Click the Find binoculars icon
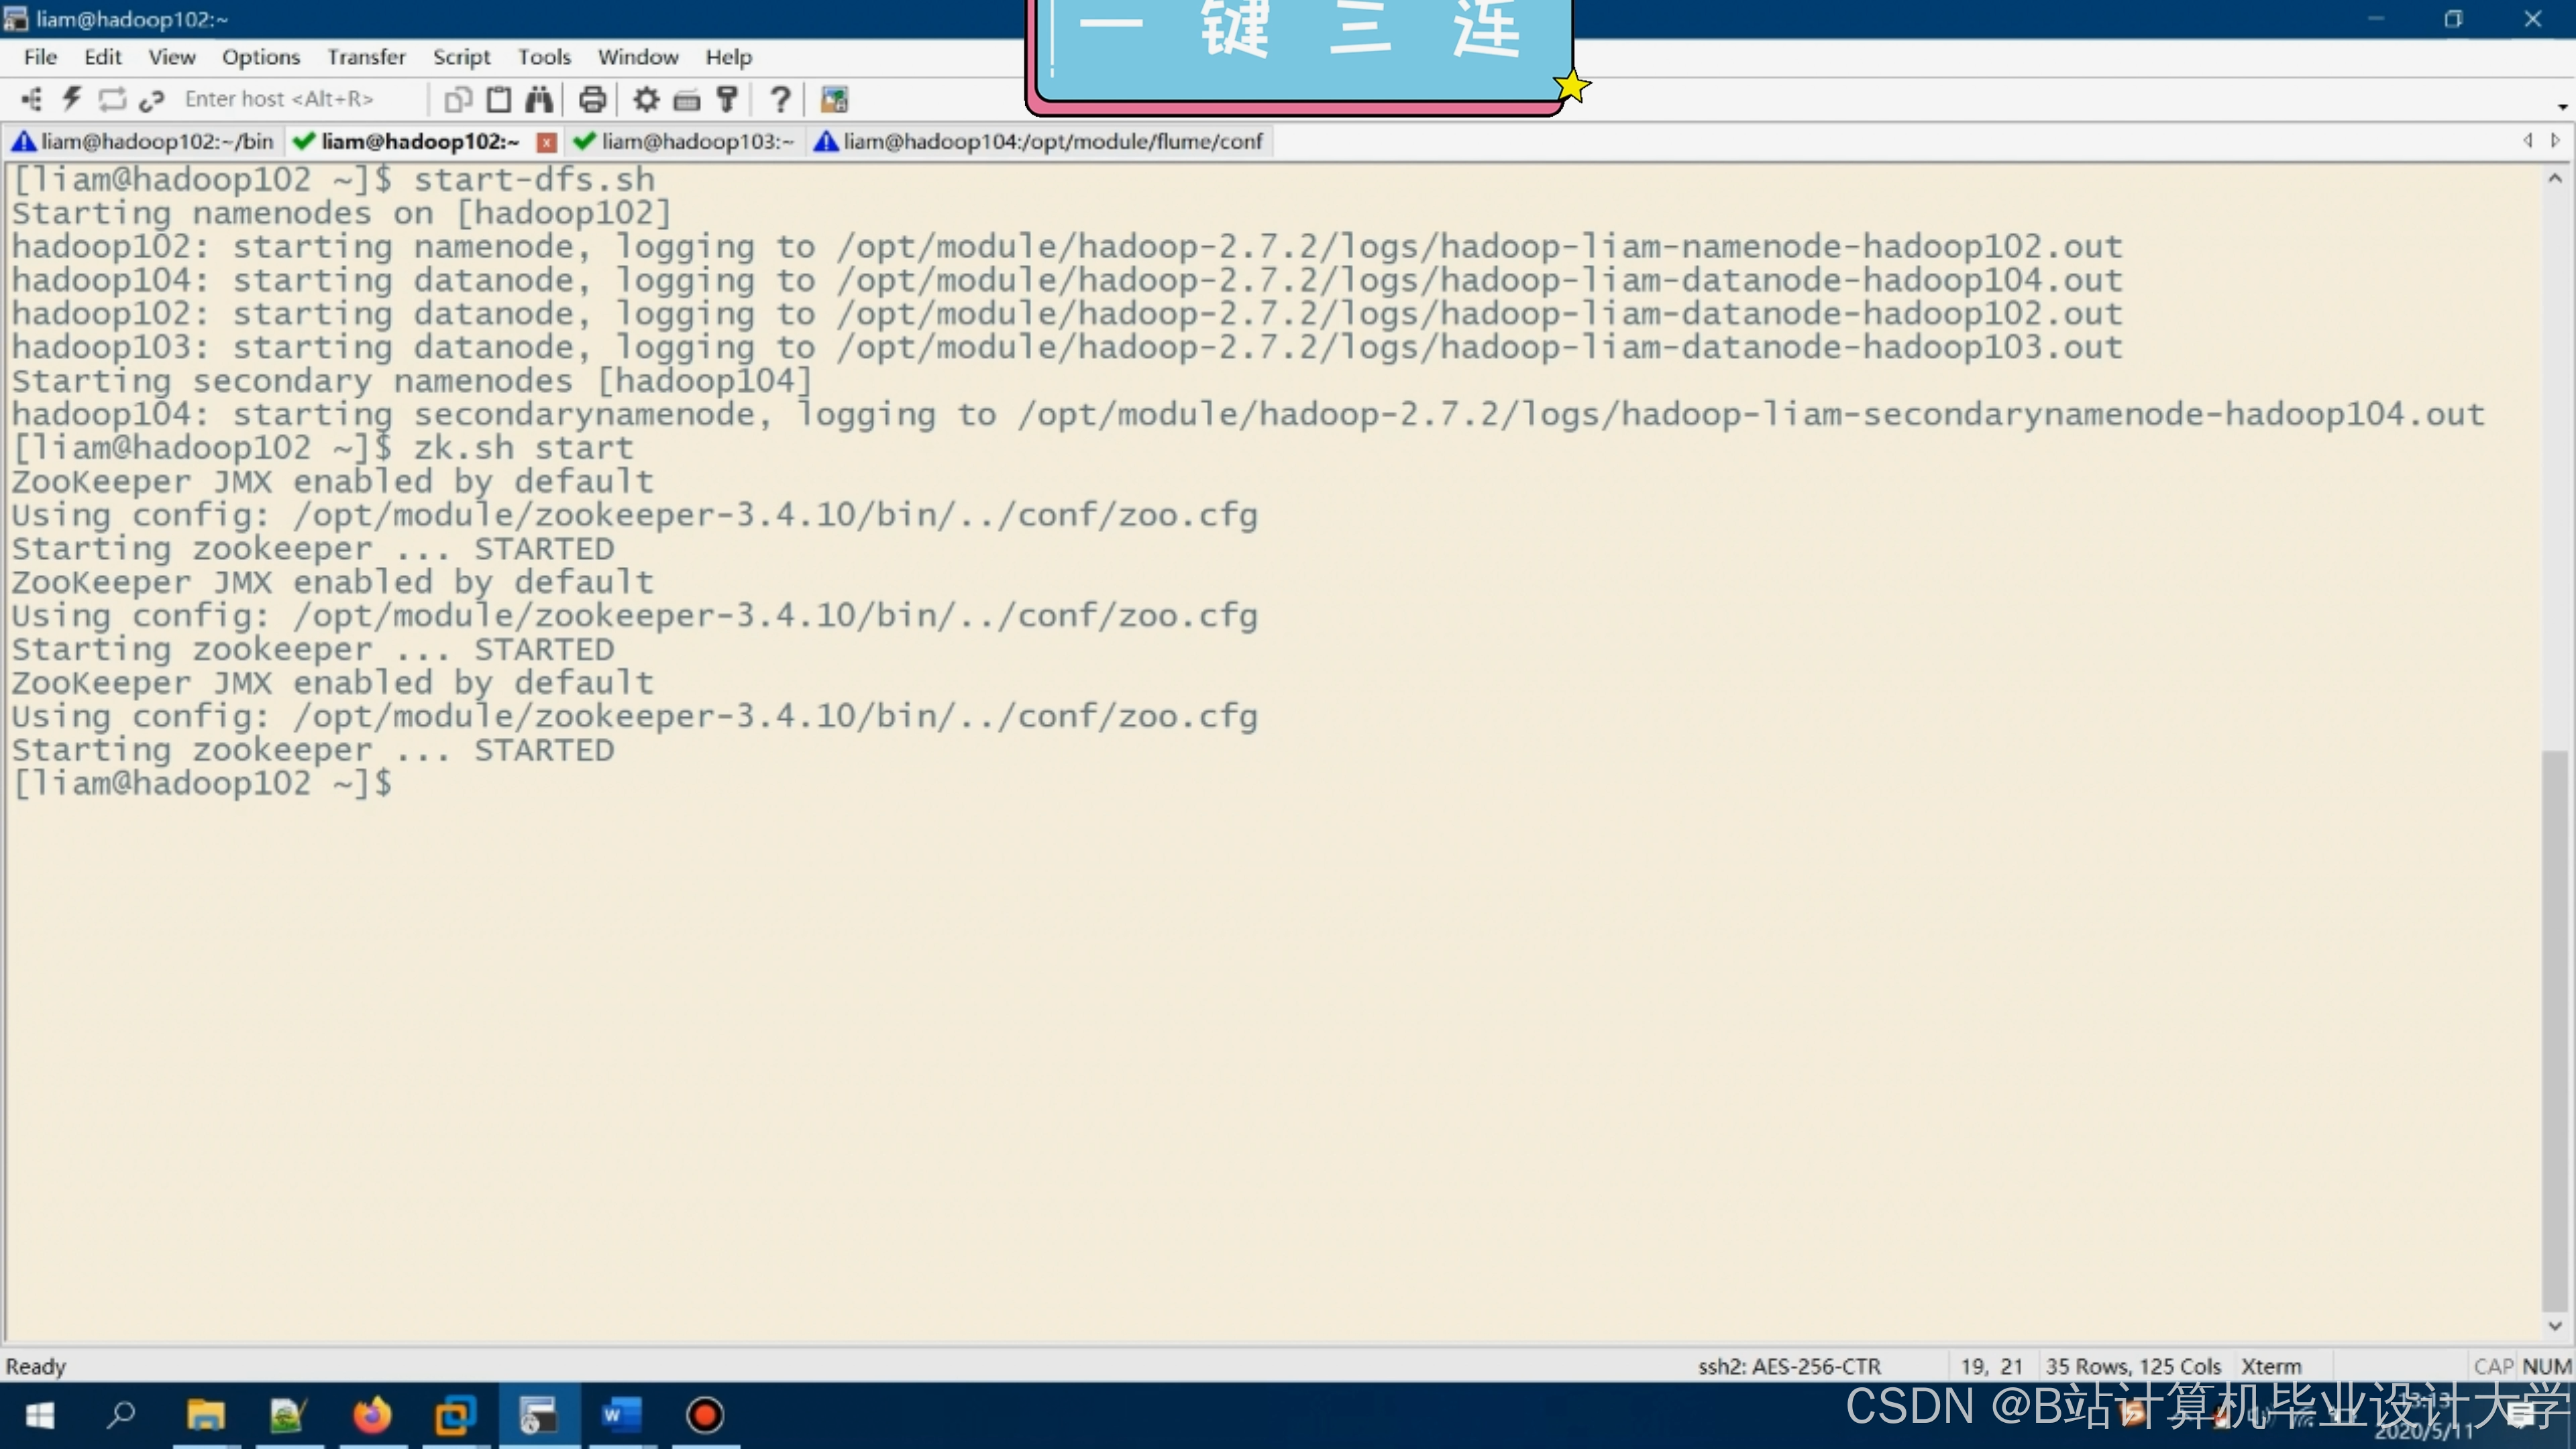2576x1449 pixels. pos(539,99)
